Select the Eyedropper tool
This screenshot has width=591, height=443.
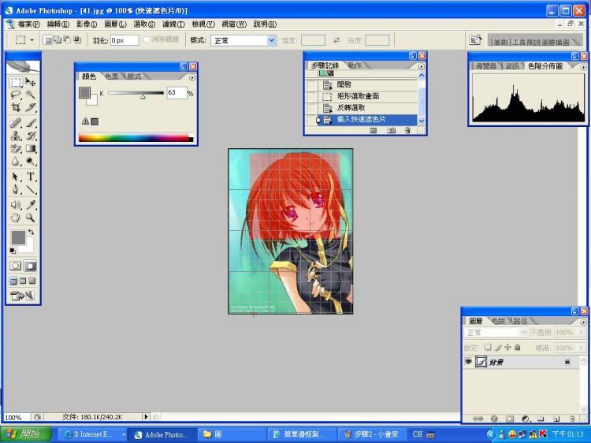(31, 204)
